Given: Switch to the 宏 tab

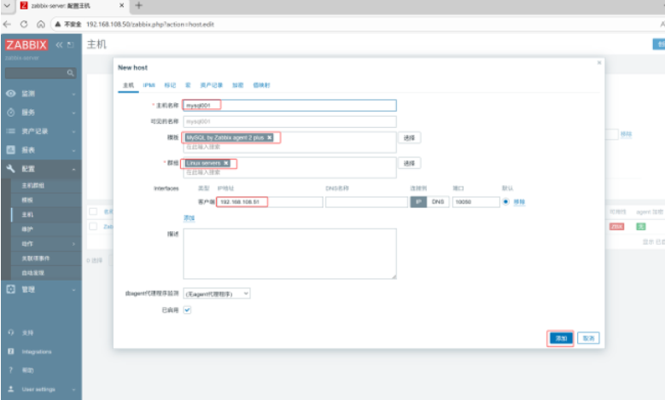Looking at the screenshot, I should tap(188, 85).
